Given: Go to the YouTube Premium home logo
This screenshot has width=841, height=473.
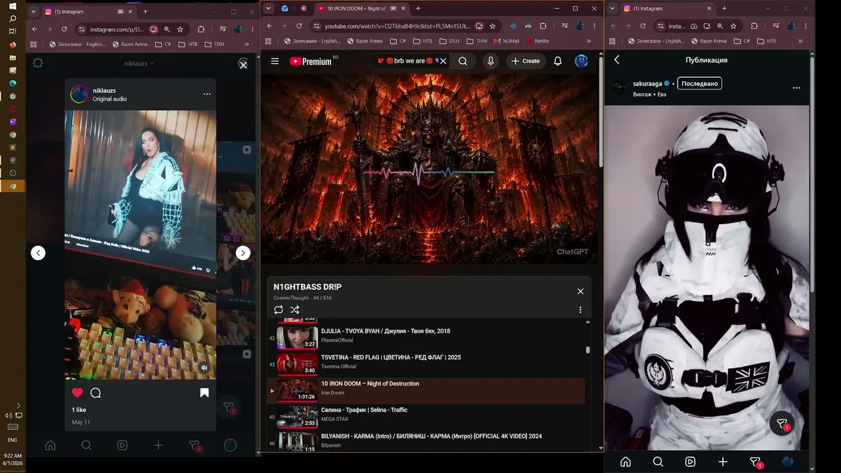Looking at the screenshot, I should tap(311, 61).
